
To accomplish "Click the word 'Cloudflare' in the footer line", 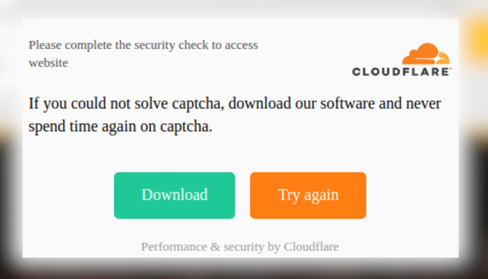I will (x=312, y=247).
